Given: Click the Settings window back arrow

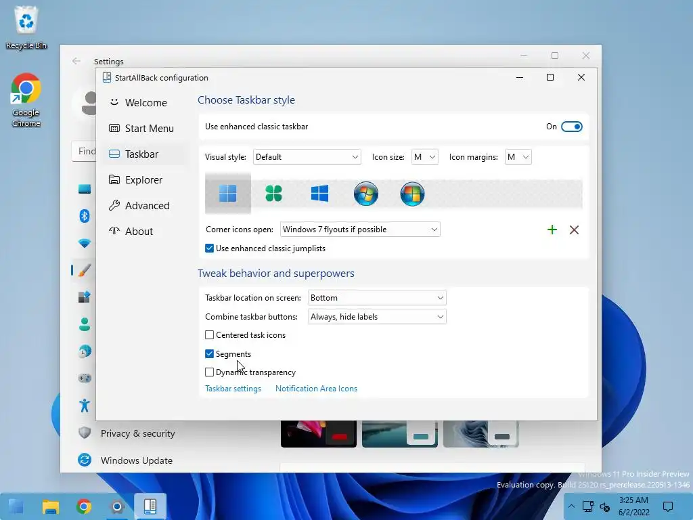Looking at the screenshot, I should click(76, 61).
